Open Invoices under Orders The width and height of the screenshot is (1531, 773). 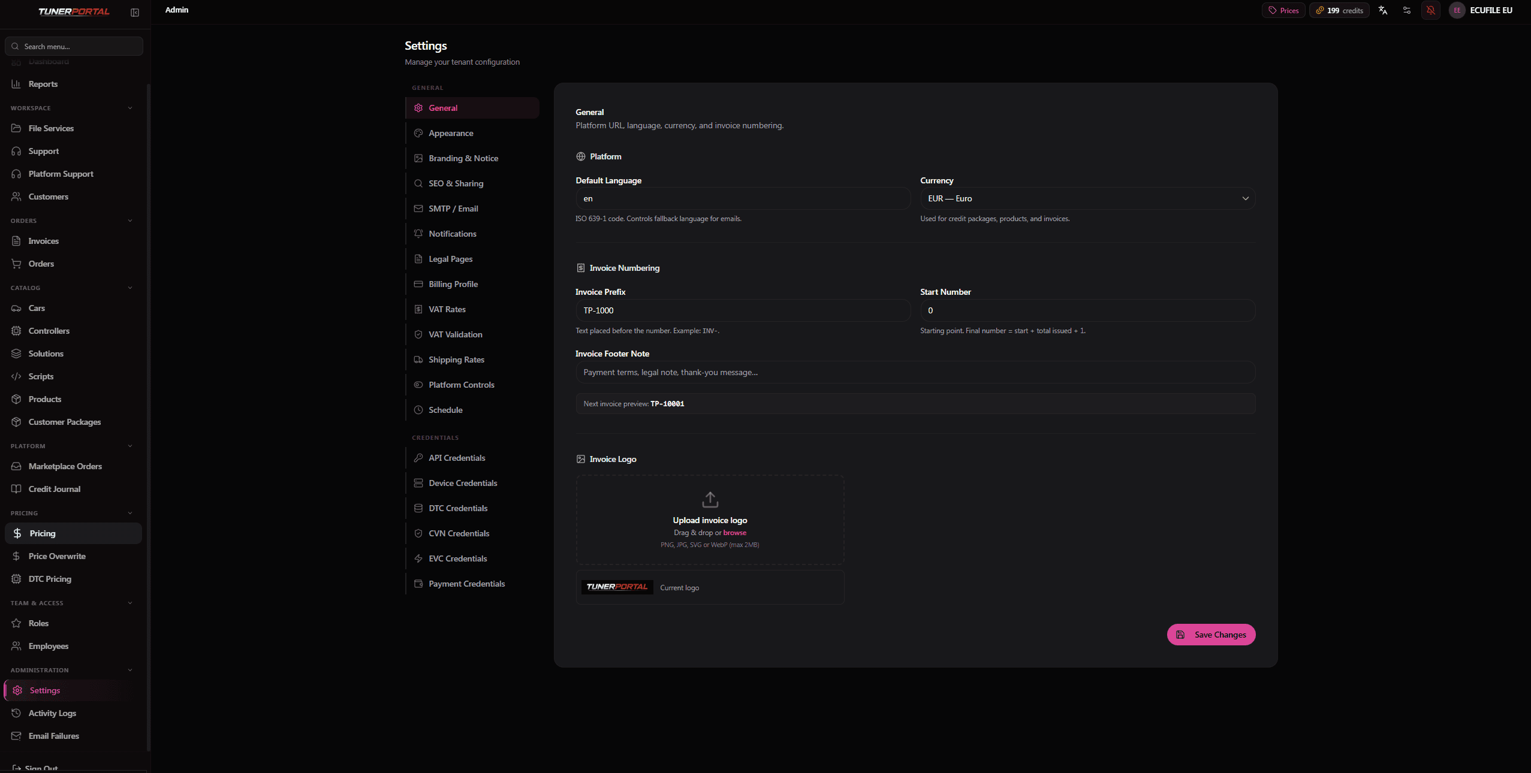(x=74, y=241)
